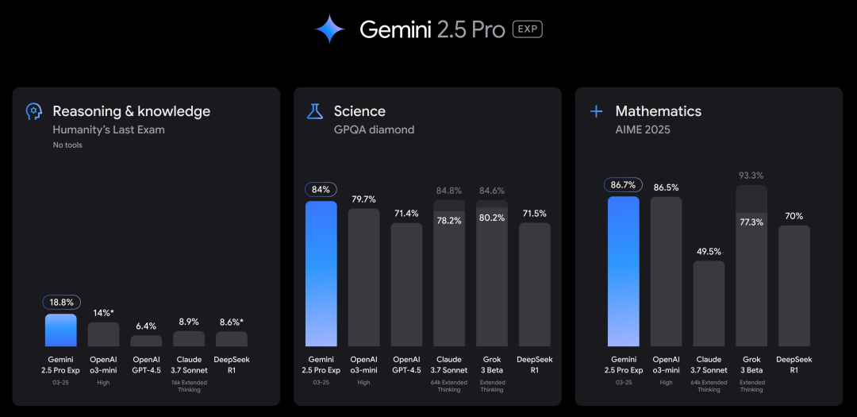Click the OpenAI GPT-4.5 label in Science
This screenshot has height=417, width=857.
406,365
